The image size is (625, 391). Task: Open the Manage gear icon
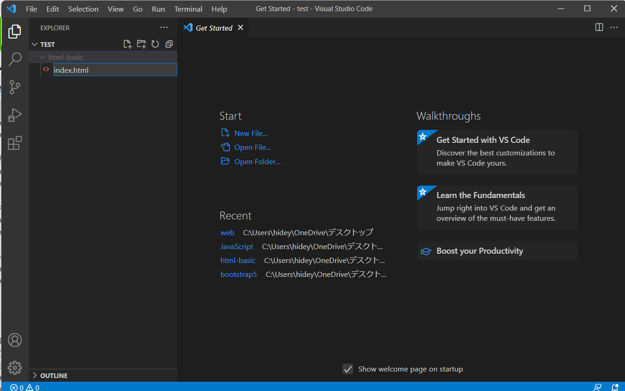point(15,367)
